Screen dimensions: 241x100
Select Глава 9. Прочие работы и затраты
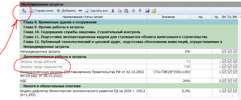129,27
